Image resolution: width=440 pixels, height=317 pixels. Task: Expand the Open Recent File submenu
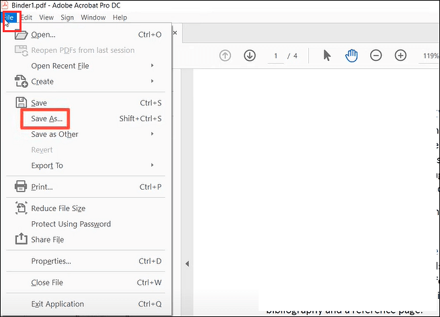tap(60, 66)
